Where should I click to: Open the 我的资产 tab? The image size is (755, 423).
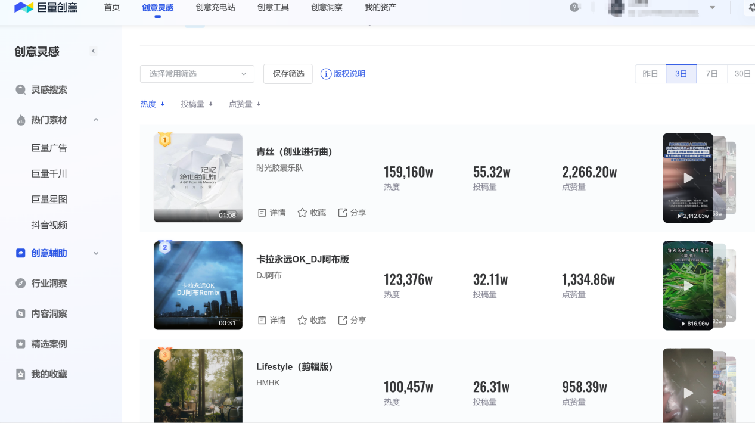click(381, 7)
